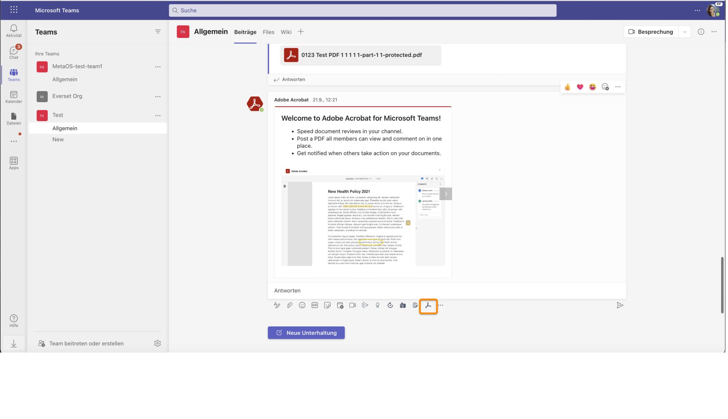Click the Adobe Acrobat icon in toolbar

point(428,306)
